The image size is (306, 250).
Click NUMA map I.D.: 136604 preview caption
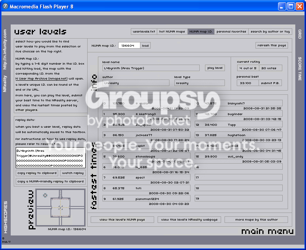(x=67, y=229)
